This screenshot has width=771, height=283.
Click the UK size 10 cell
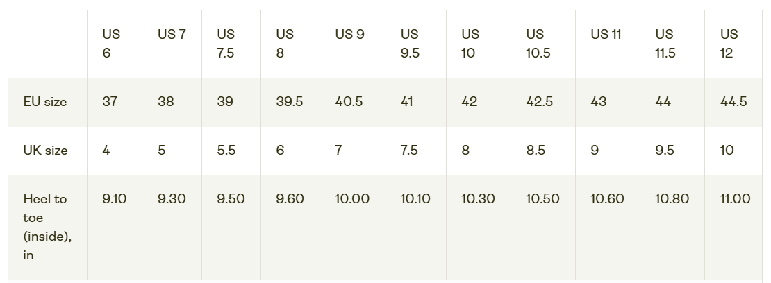click(727, 151)
